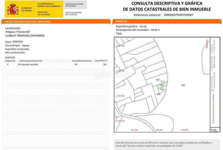Click the 4.785.650 coordinate label
The image size is (223, 150).
120,96
